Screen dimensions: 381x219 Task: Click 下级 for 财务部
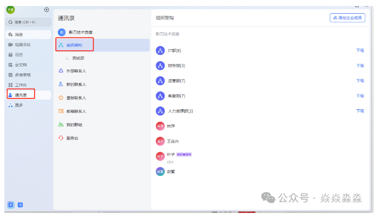coord(360,66)
